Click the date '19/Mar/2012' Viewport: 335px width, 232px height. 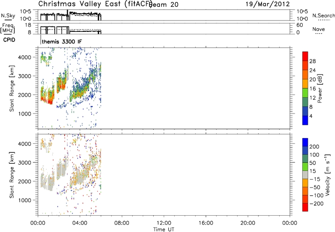click(x=268, y=4)
